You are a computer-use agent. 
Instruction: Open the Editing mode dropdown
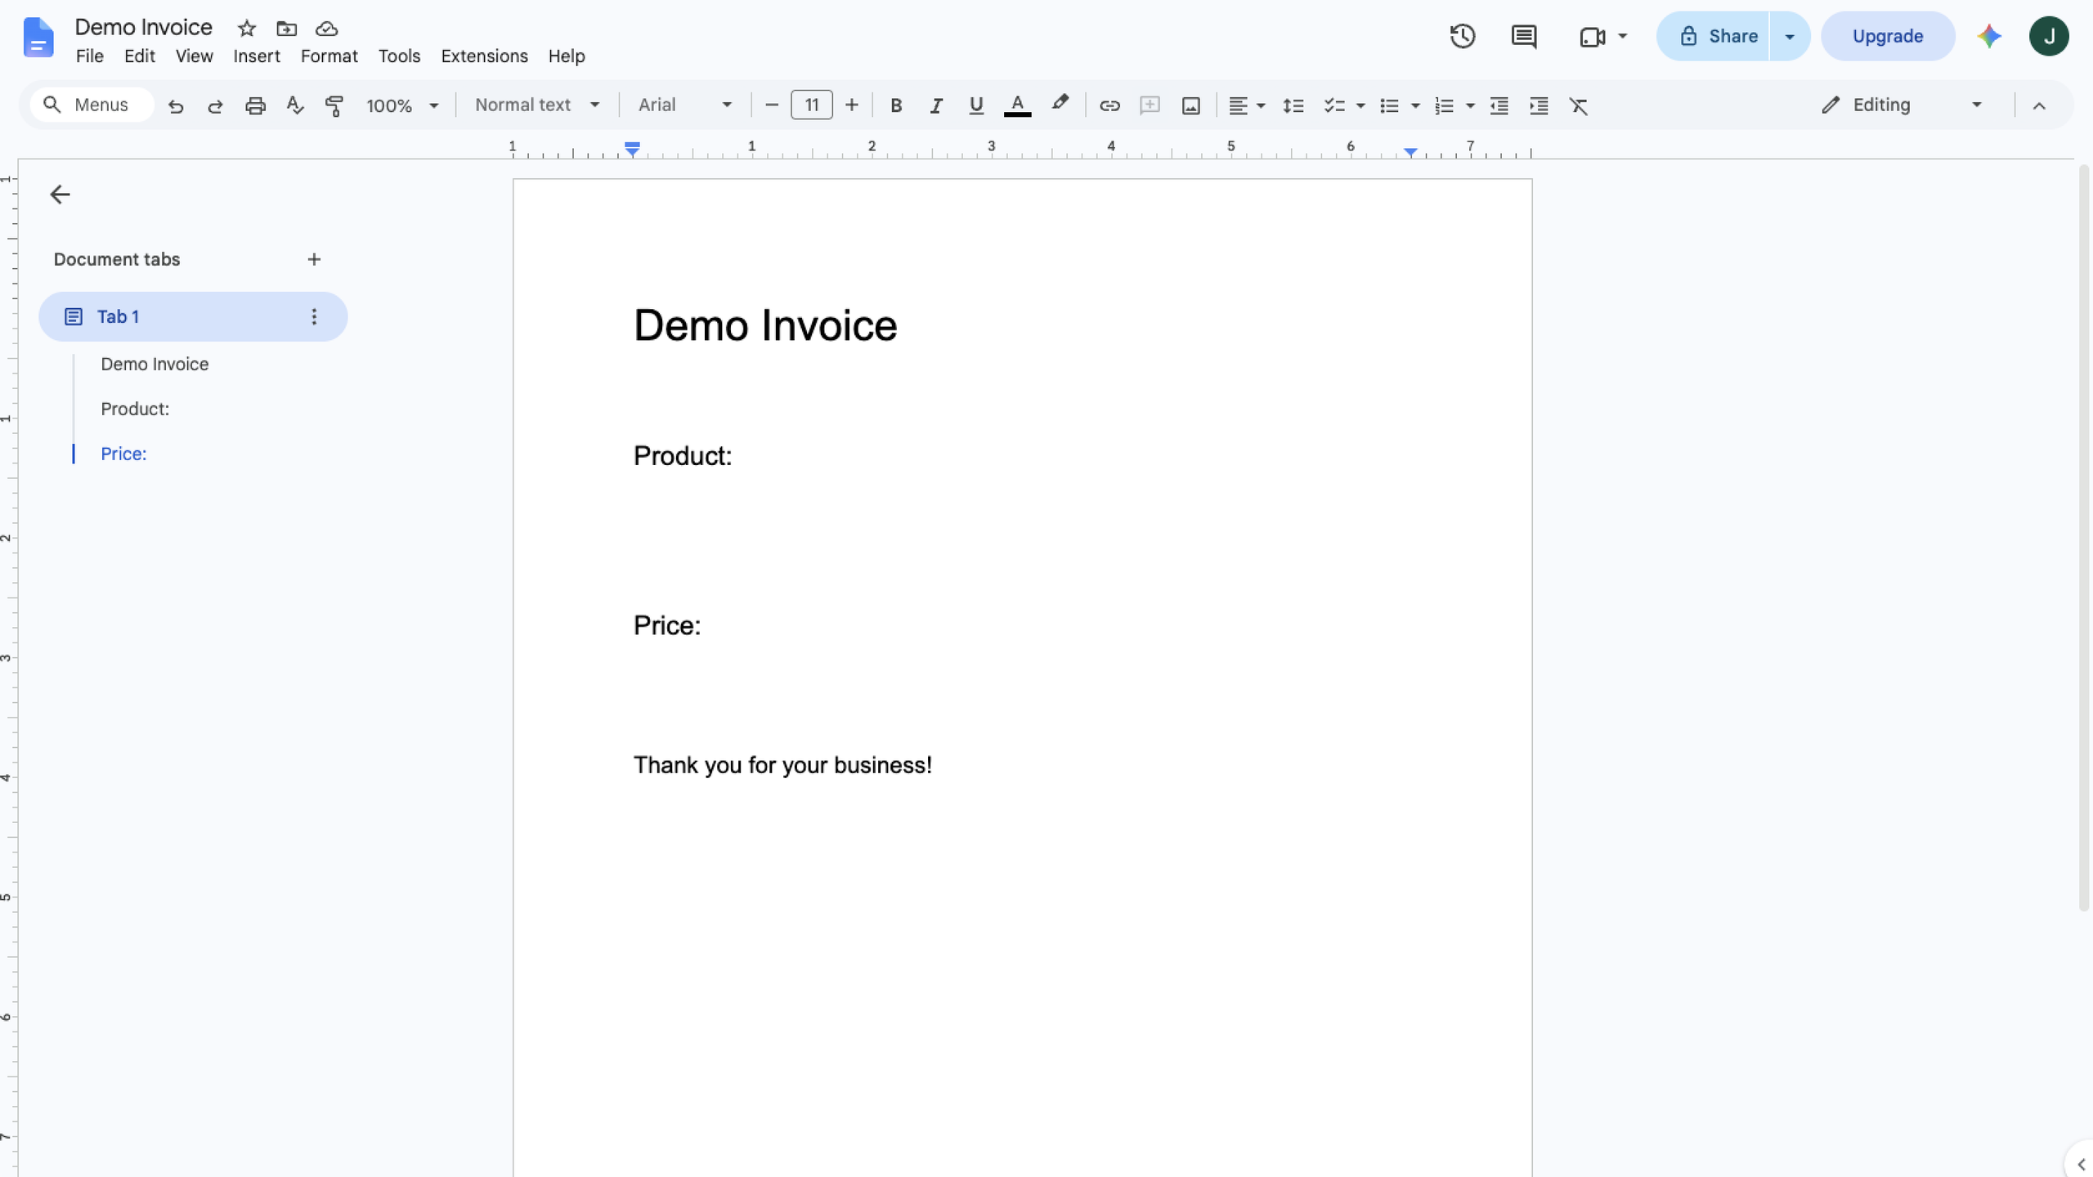(x=1901, y=105)
